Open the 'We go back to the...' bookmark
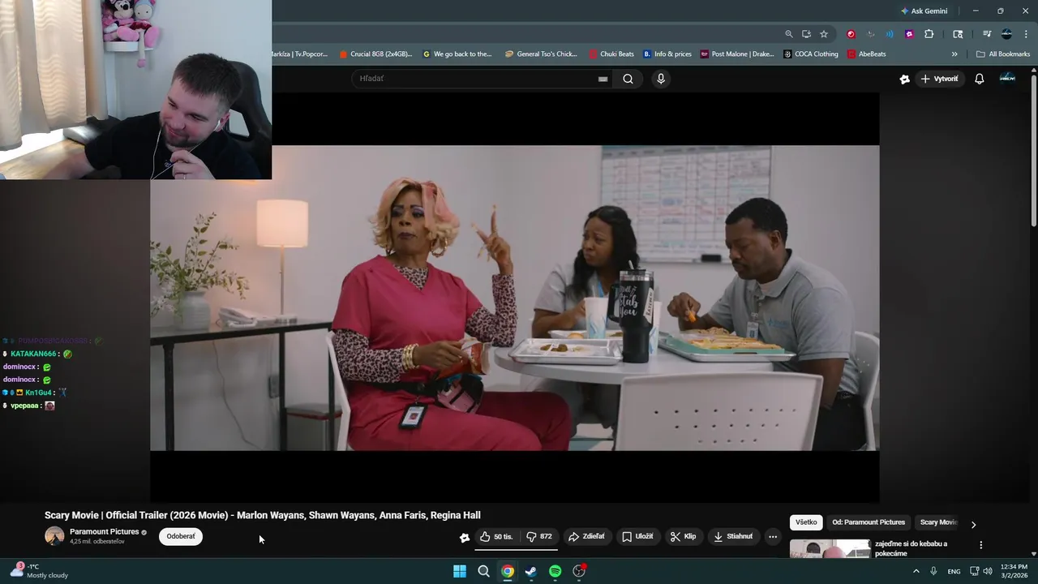 pos(457,54)
